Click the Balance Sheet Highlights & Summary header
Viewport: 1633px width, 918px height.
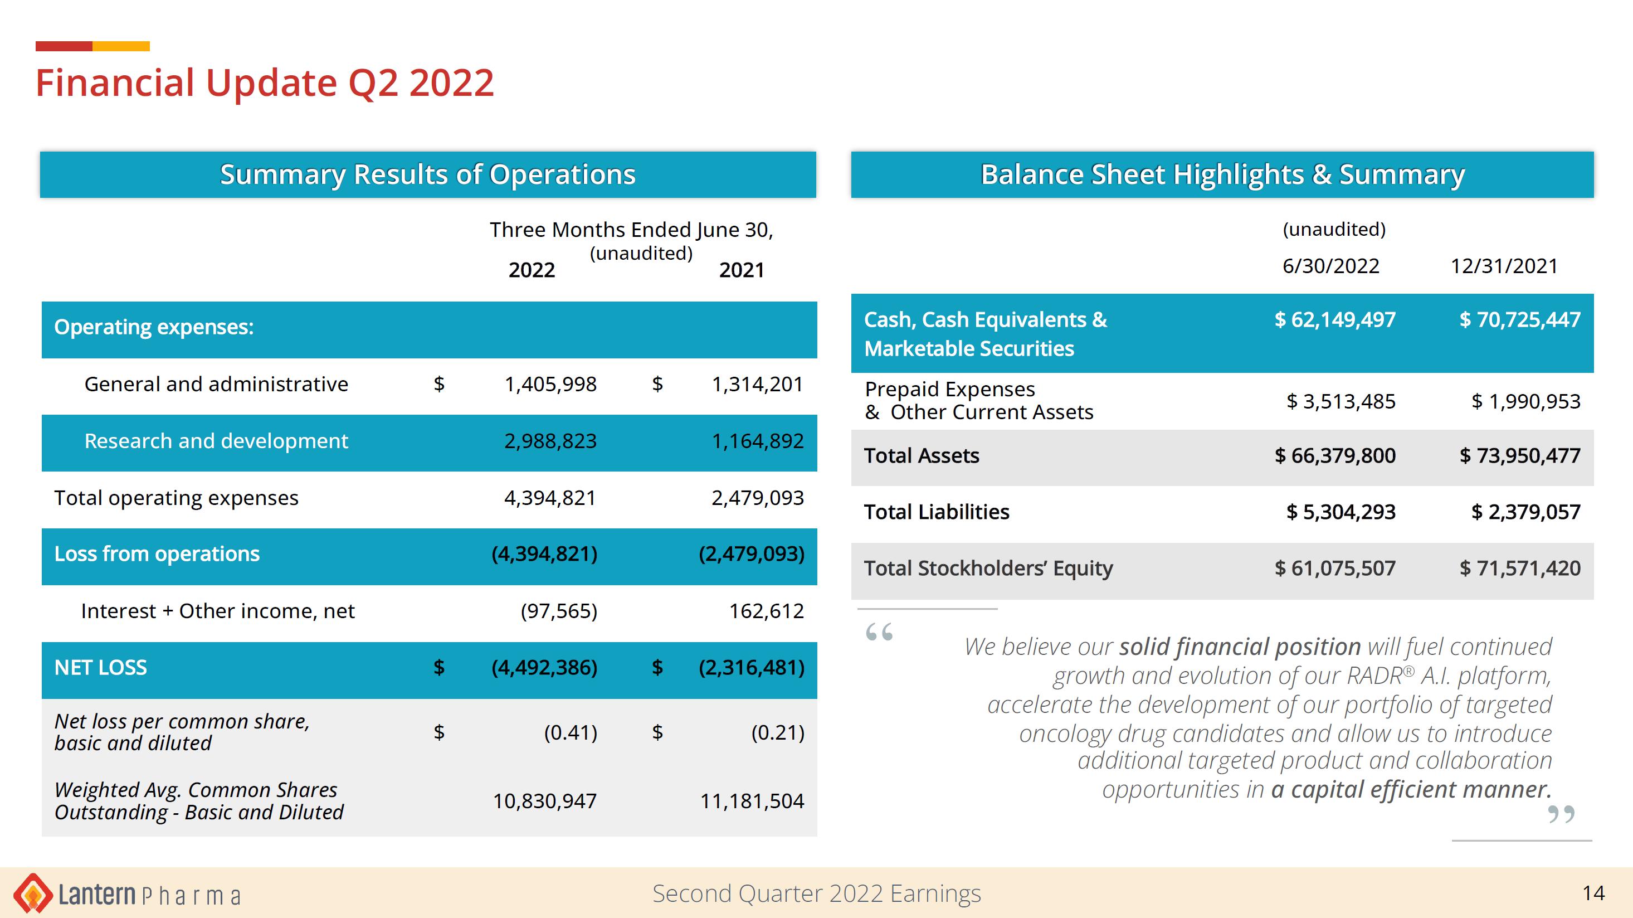(1222, 174)
